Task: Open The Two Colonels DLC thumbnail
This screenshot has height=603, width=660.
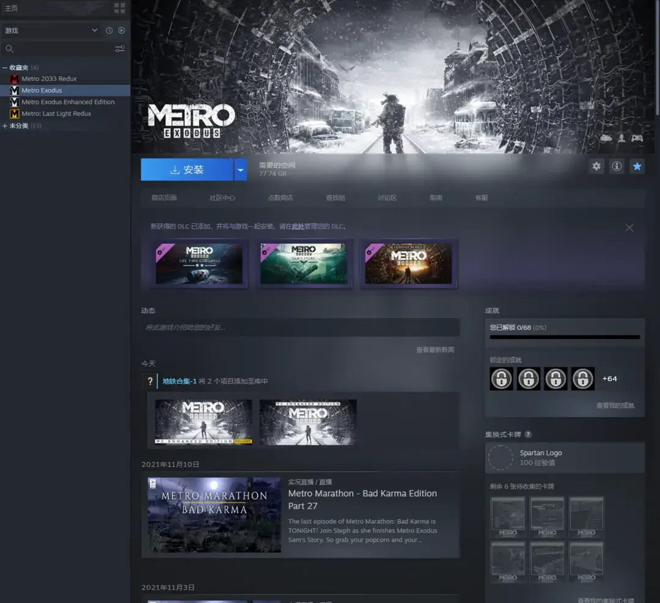Action: (199, 264)
